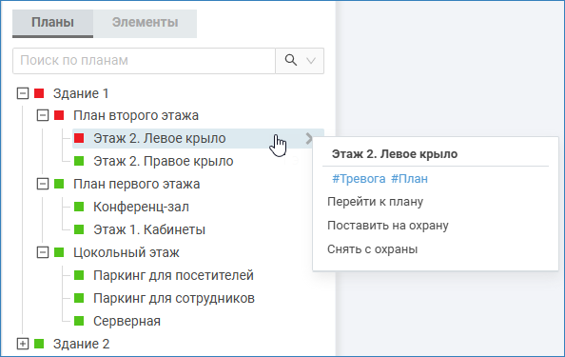Click green status square of Конференц-зал

(79, 207)
